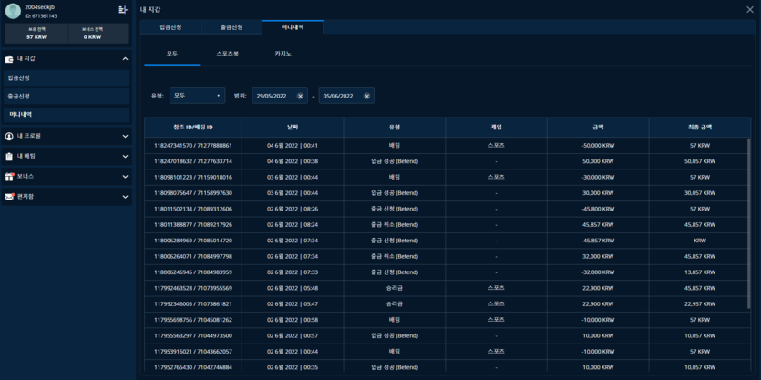Click the date 02 6월 2022 | 08:26
The image size is (761, 380).
[293, 209]
